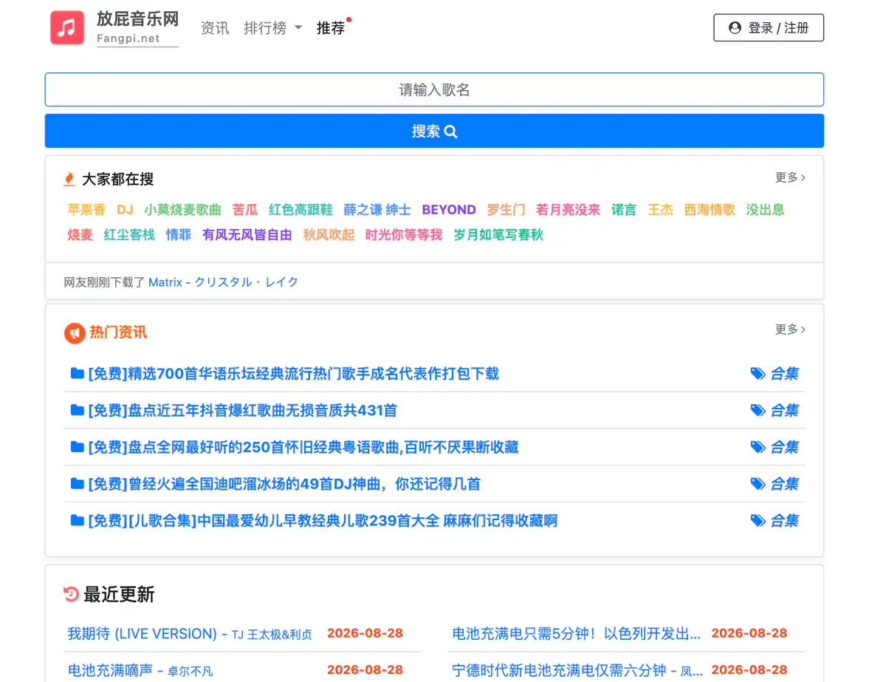Search the hot tag 诺言
Screen dimensions: 886x682
pos(624,210)
